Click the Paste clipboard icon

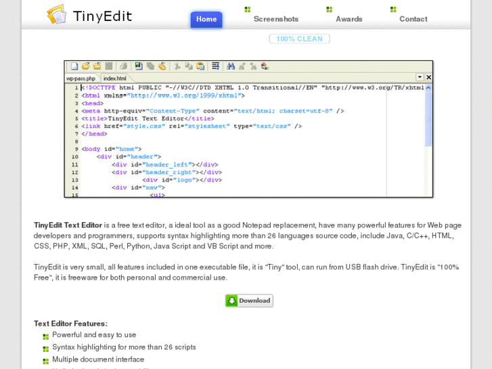pos(200,66)
